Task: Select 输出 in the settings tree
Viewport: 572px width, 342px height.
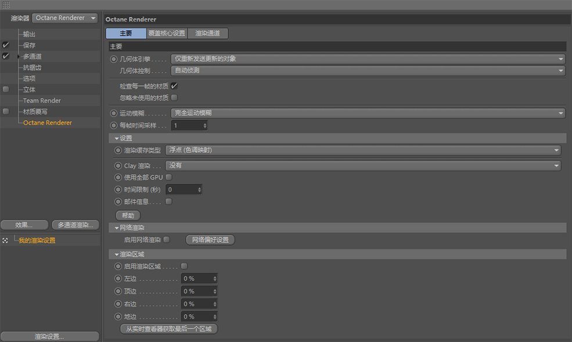Action: tap(29, 34)
